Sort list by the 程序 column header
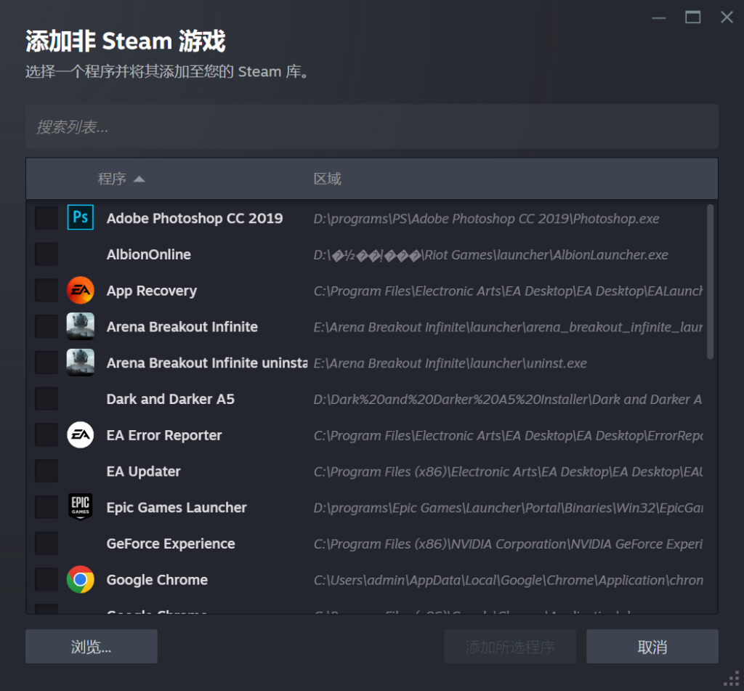 tap(111, 179)
